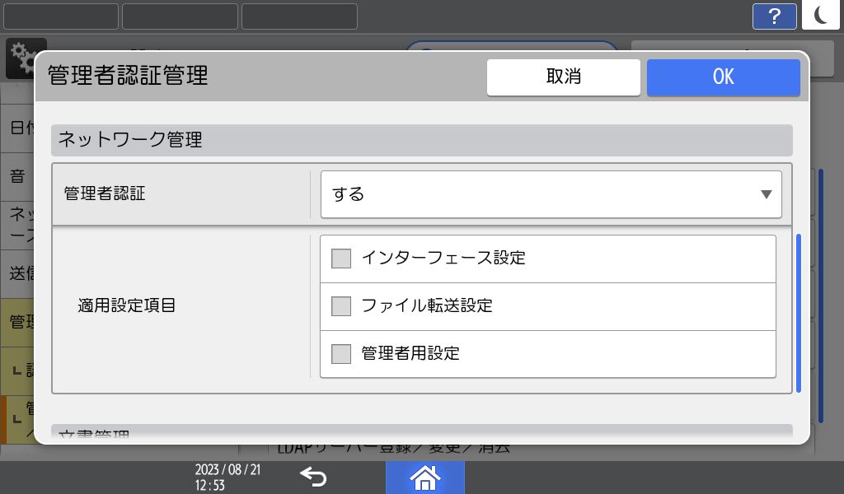Viewport: 844px width, 494px height.
Task: Open the help panel via the ? icon
Action: coord(774,16)
